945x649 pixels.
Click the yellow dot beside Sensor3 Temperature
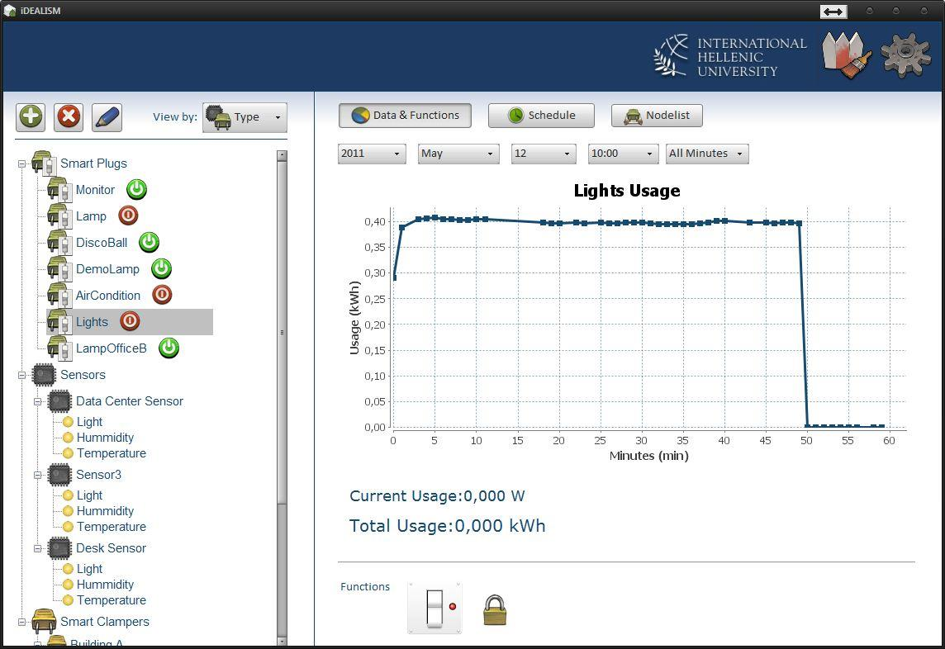tap(68, 527)
